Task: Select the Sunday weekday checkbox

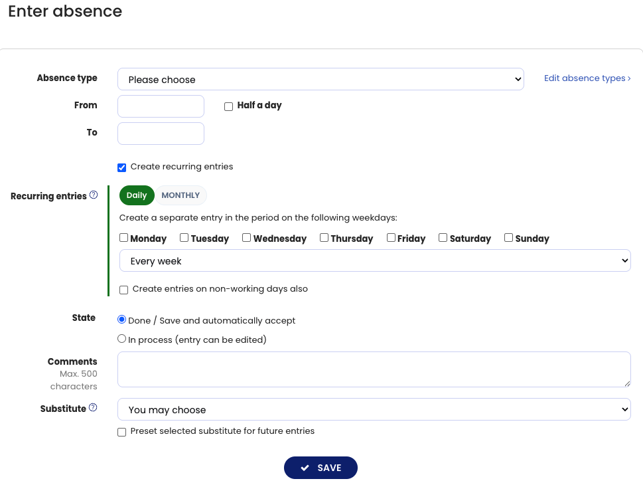Action: pyautogui.click(x=508, y=238)
